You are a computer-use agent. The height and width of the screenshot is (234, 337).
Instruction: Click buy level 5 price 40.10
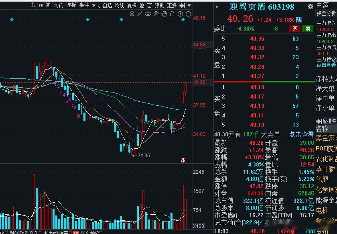point(257,125)
